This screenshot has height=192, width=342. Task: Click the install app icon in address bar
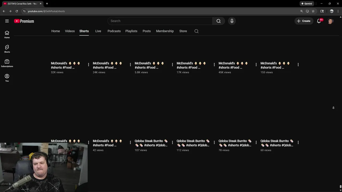307,11
